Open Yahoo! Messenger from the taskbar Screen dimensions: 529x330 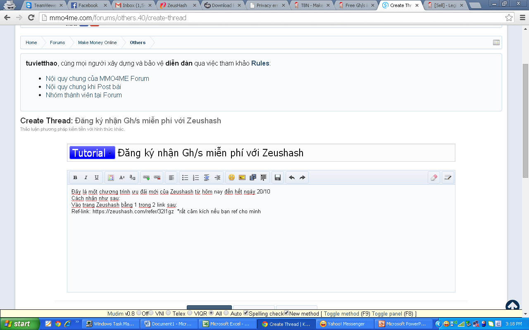(346, 324)
